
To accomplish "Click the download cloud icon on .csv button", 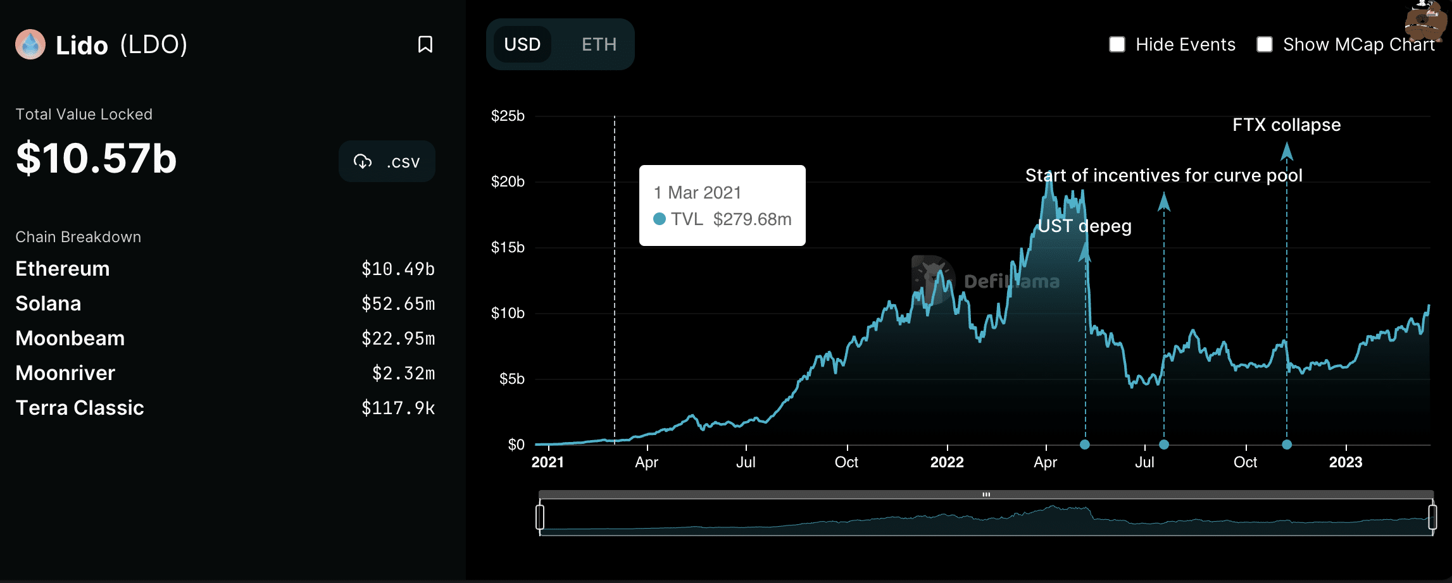I will pos(362,161).
